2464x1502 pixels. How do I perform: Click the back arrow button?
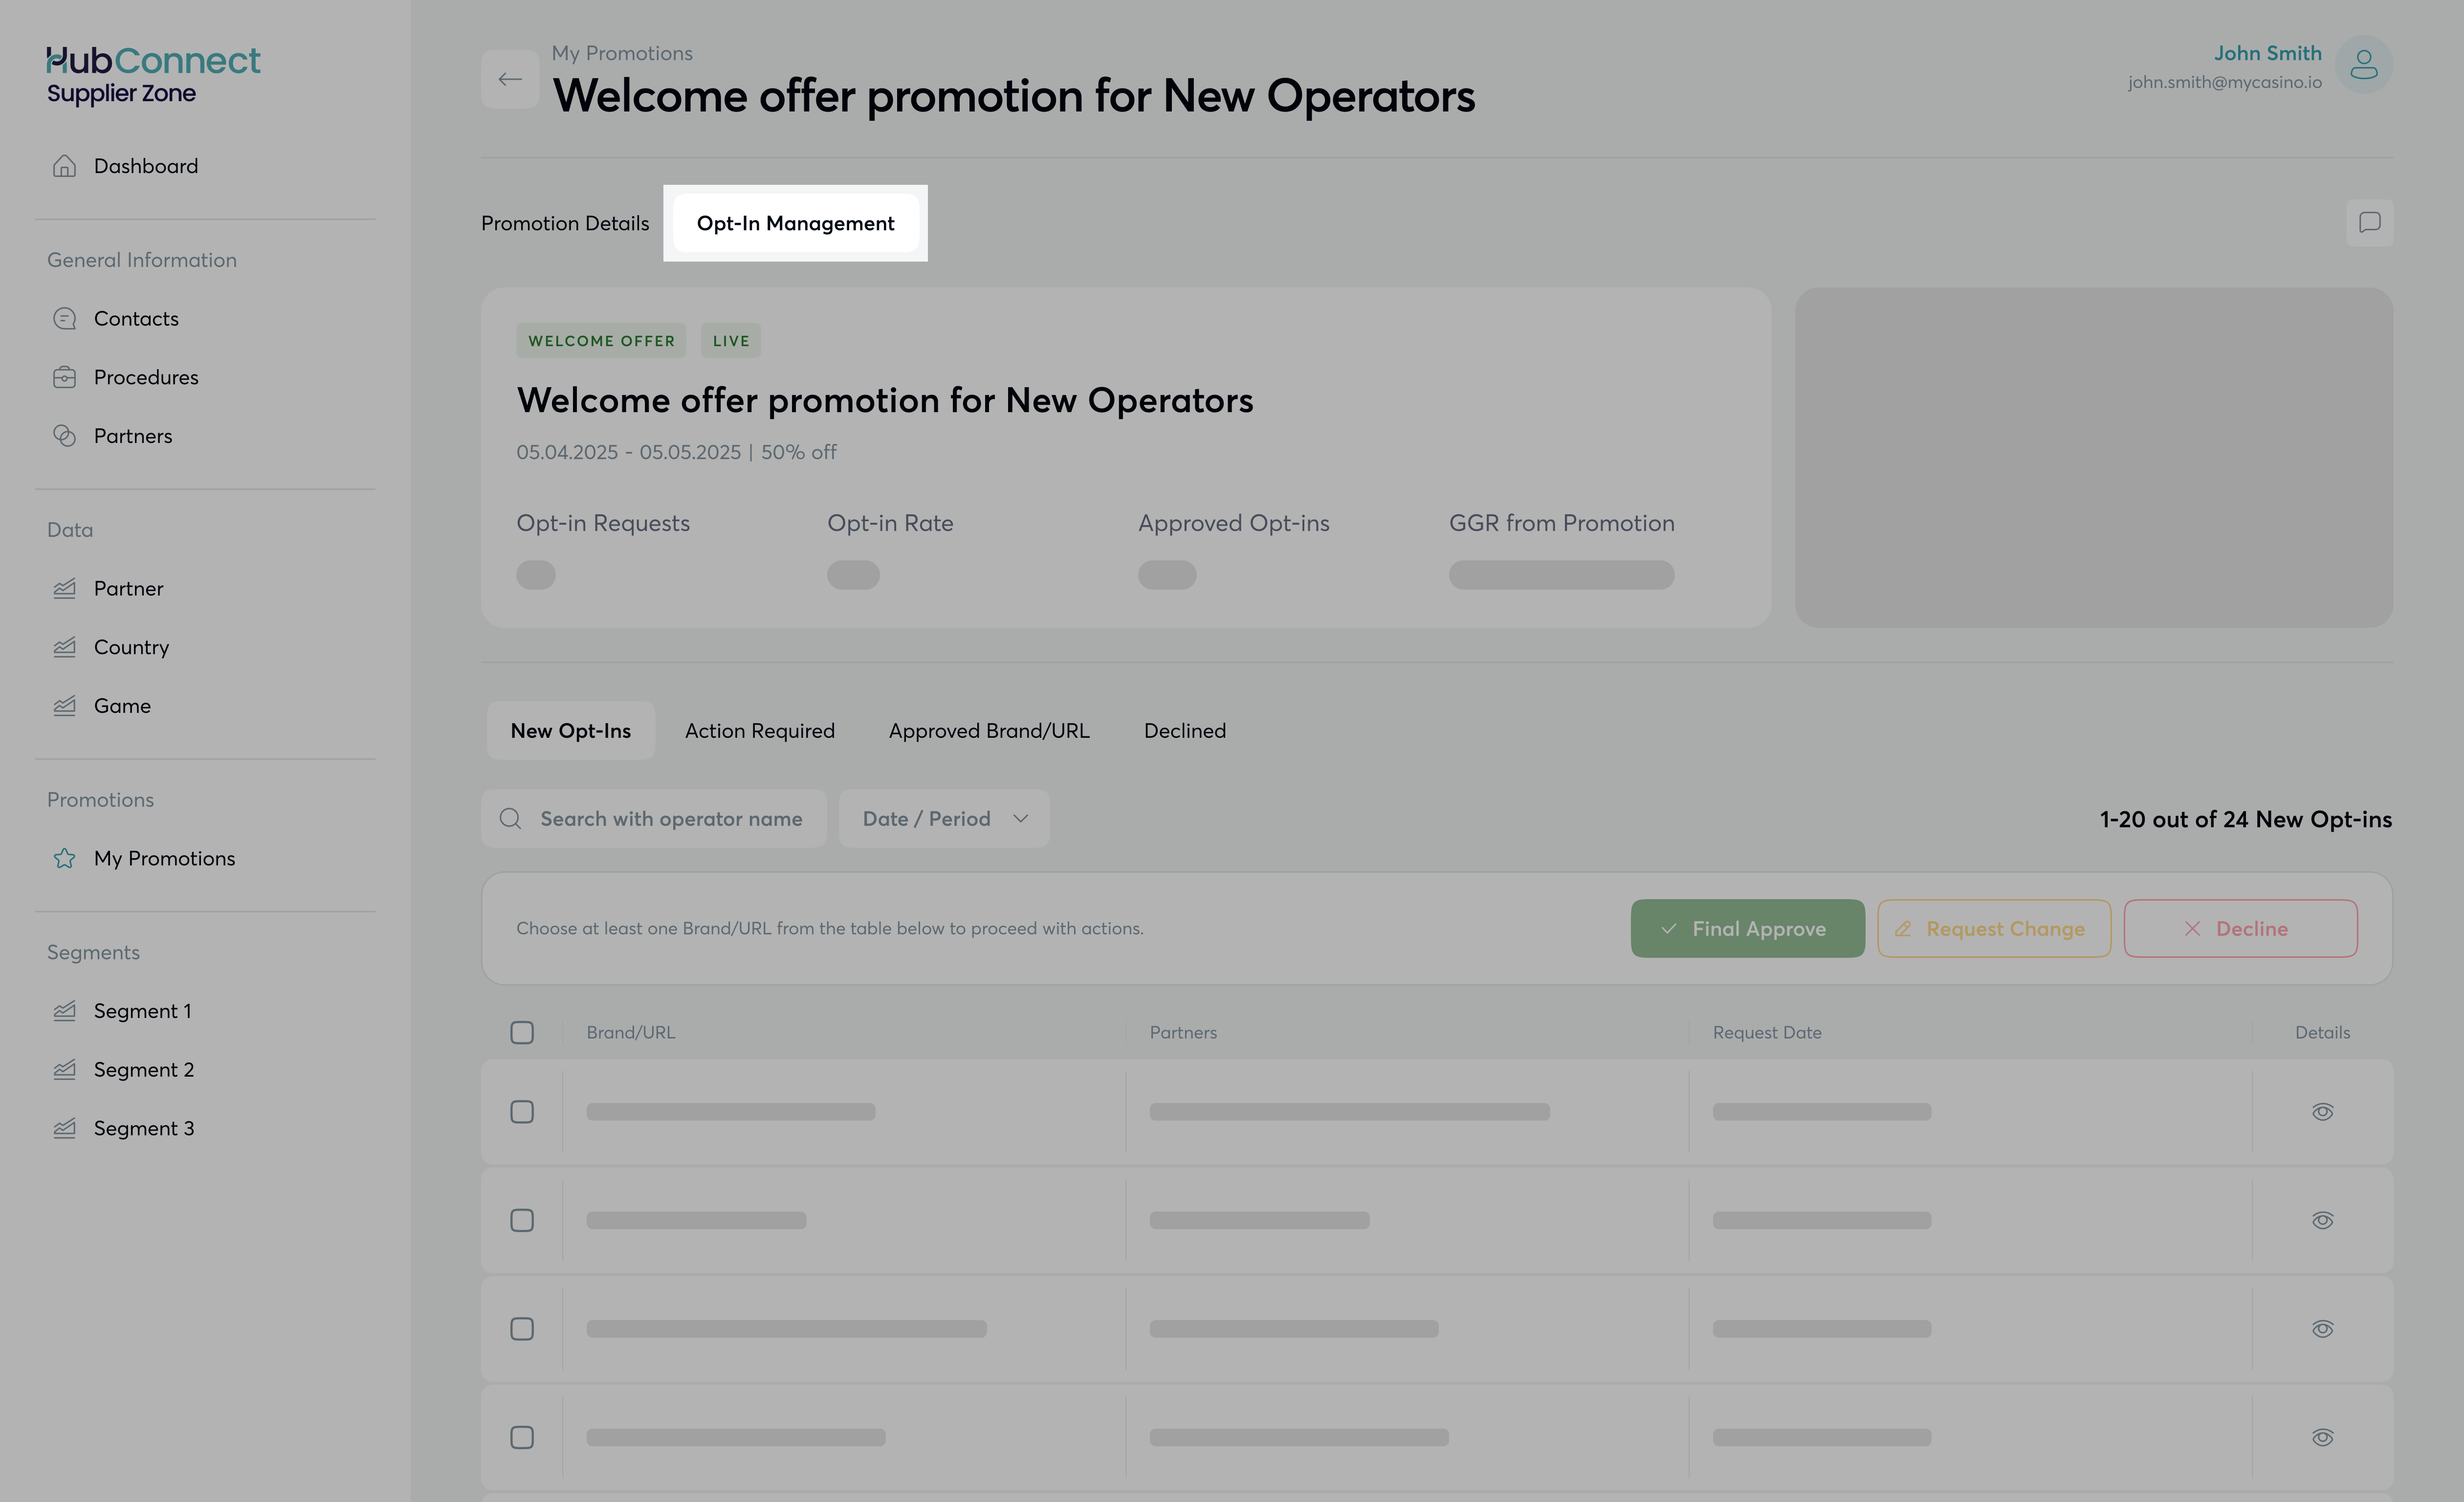510,79
